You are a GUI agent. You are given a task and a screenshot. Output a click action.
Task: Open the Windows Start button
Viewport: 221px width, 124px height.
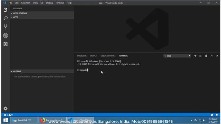click(x=6, y=120)
